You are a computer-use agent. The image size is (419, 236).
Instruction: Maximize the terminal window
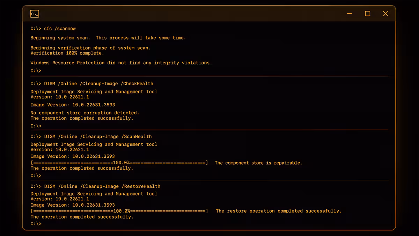tap(368, 14)
